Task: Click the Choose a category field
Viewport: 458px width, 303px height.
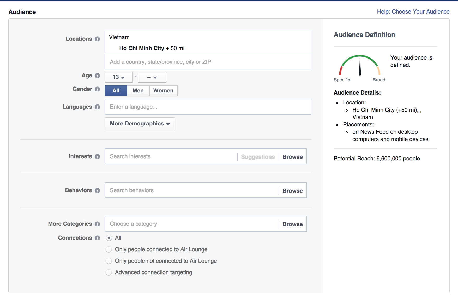Action: coord(192,224)
